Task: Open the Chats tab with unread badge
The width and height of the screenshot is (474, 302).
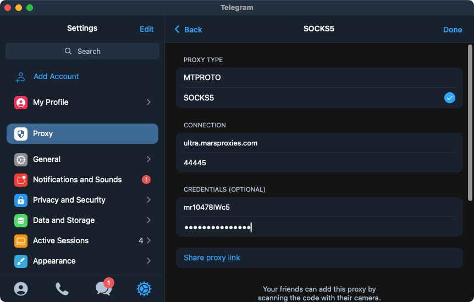Action: 104,287
